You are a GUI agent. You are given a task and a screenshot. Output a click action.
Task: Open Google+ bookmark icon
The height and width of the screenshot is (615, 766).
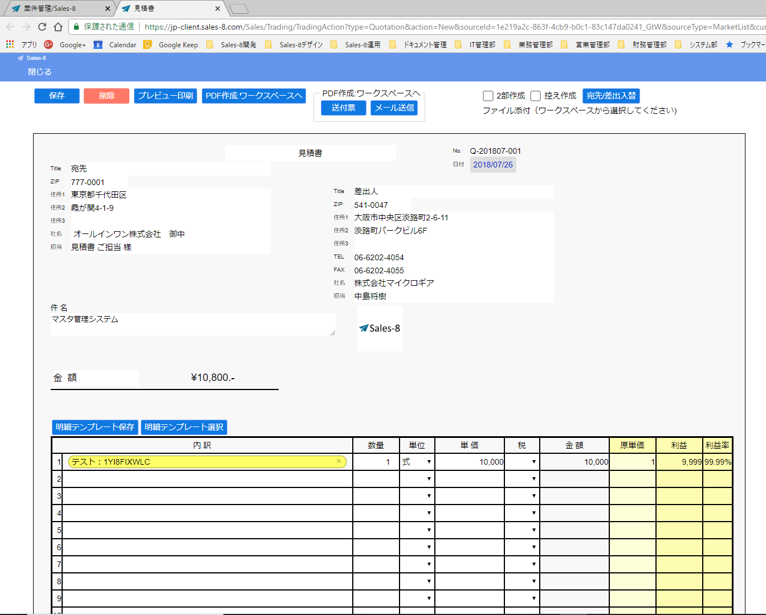click(48, 44)
